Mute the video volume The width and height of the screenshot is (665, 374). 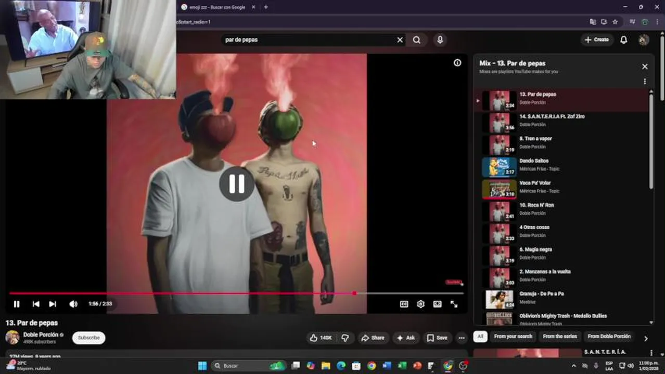coord(73,304)
